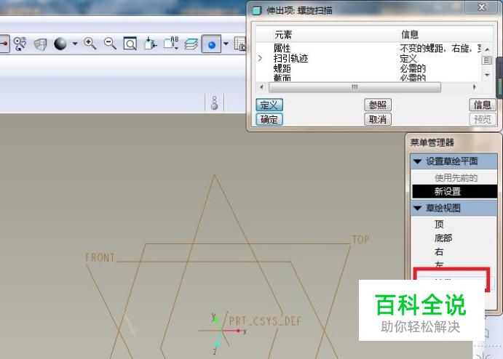The width and height of the screenshot is (503, 359).
Task: Click the TOP datum plane label
Action: click(x=360, y=239)
